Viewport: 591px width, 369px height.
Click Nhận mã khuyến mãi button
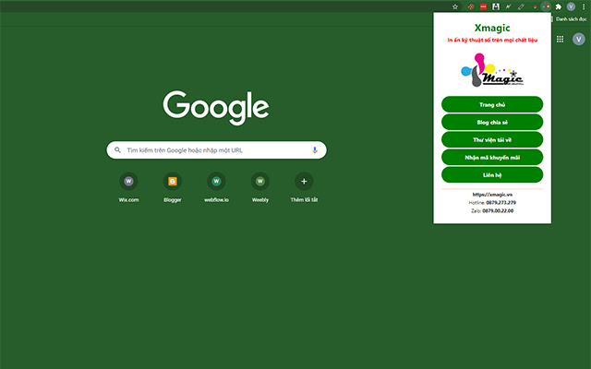tap(492, 158)
